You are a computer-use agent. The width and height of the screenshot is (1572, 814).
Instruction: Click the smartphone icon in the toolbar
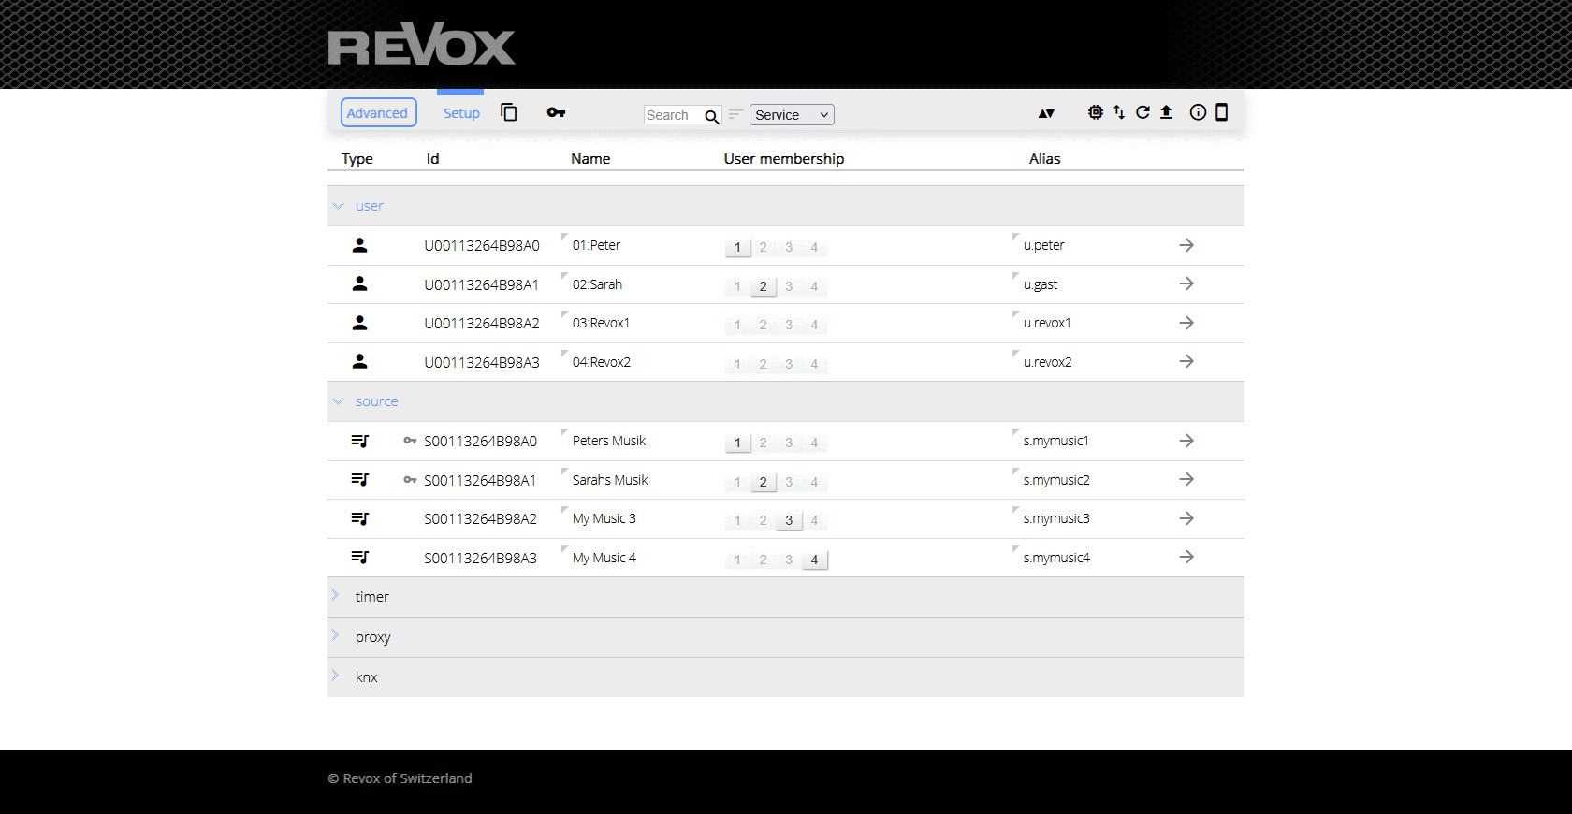tap(1221, 112)
